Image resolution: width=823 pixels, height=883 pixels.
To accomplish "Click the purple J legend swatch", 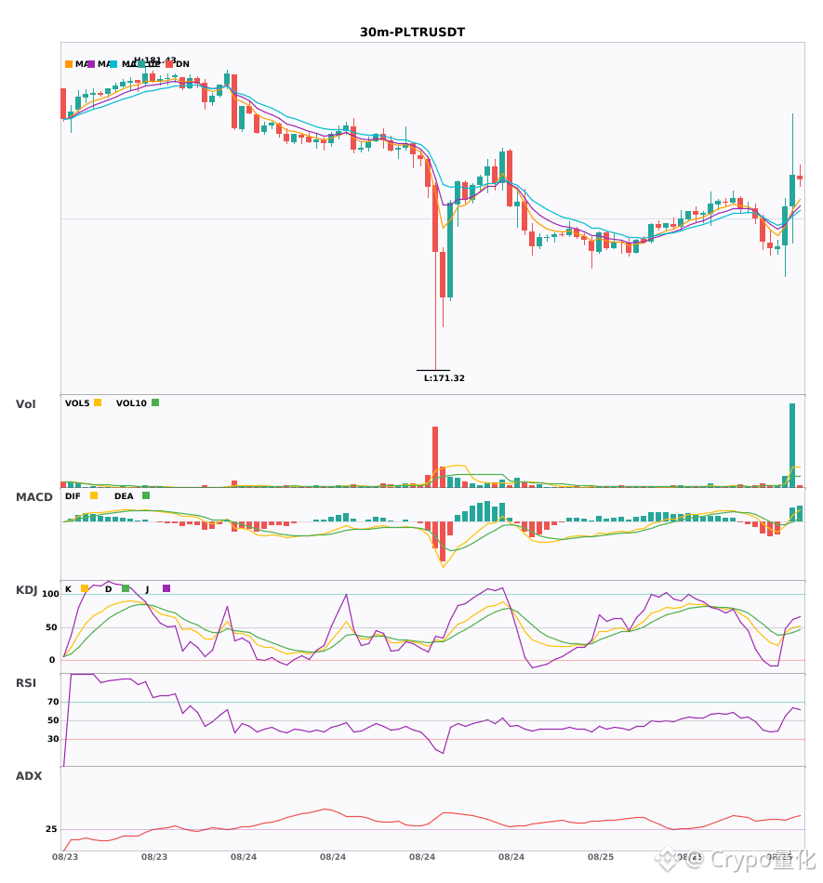I will click(166, 588).
